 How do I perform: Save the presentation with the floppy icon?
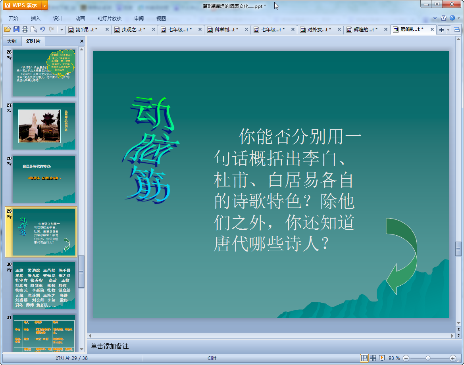point(16,29)
